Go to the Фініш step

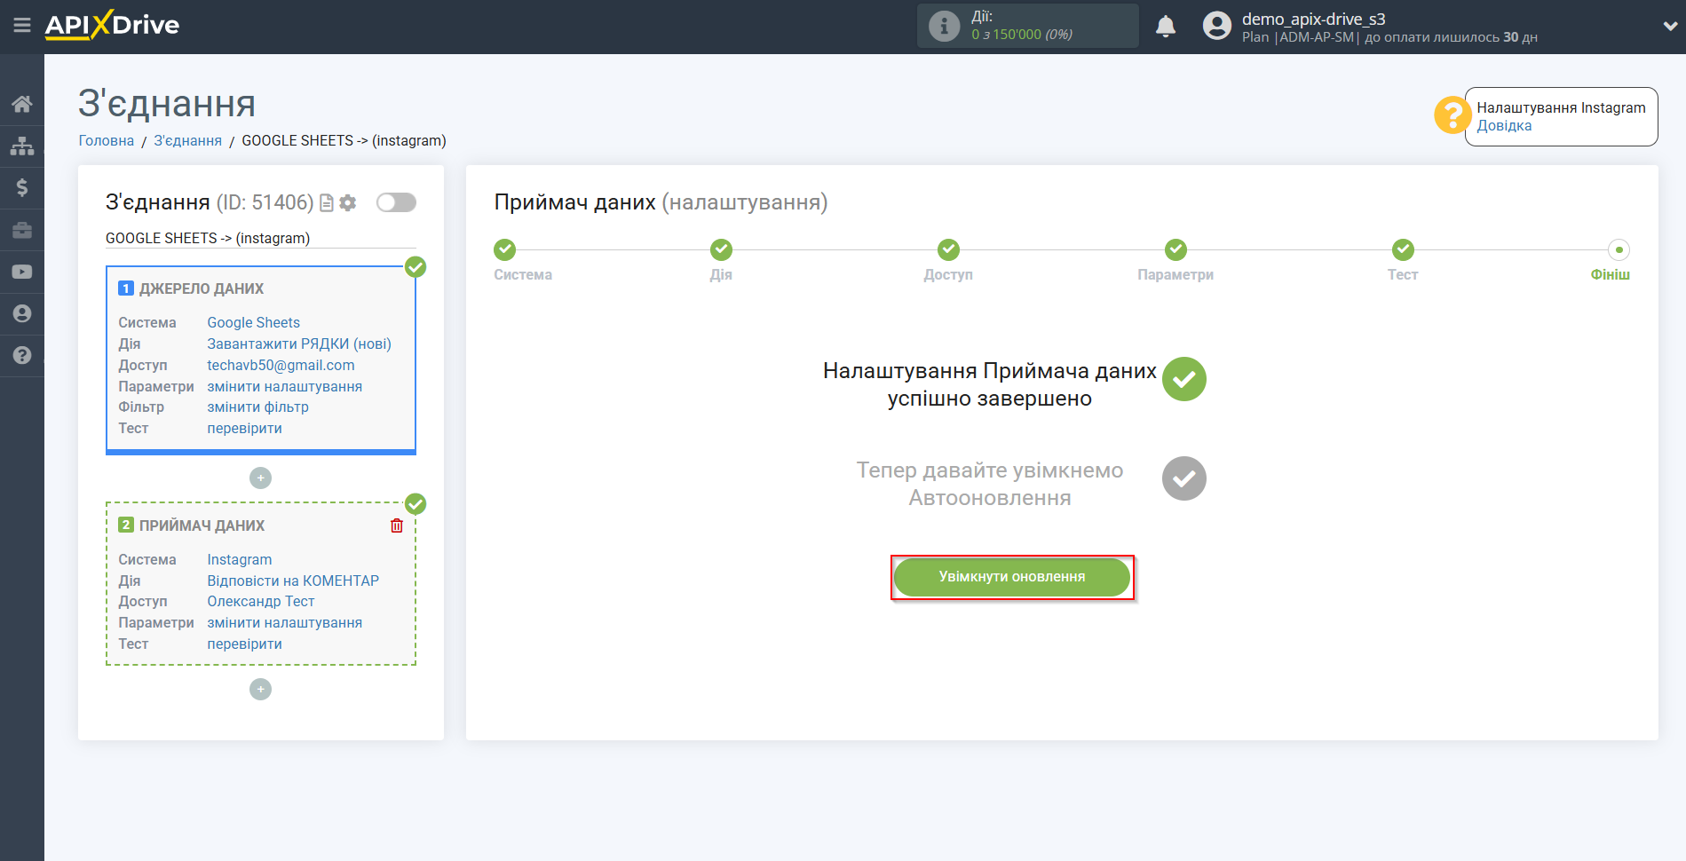pos(1619,249)
